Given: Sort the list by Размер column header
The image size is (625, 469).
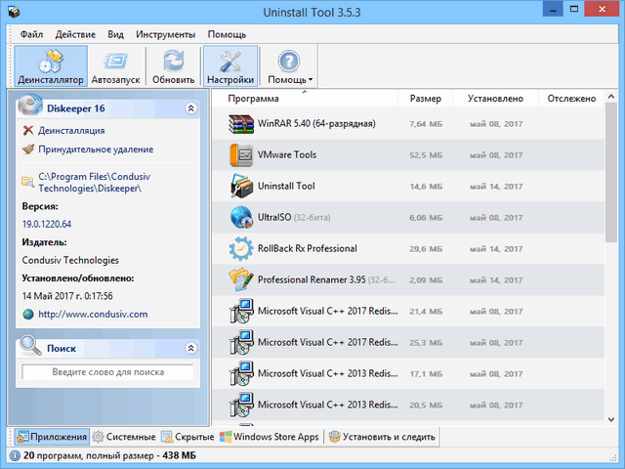Looking at the screenshot, I should 425,99.
